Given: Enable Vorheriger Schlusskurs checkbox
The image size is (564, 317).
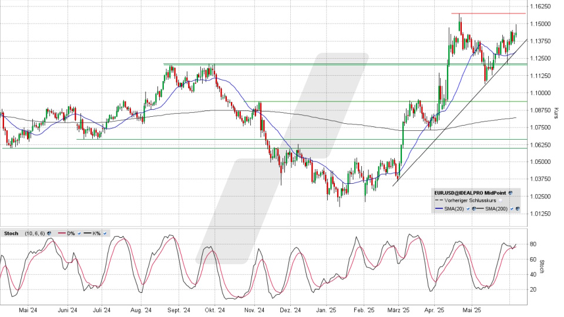Looking at the screenshot, I should [x=501, y=201].
